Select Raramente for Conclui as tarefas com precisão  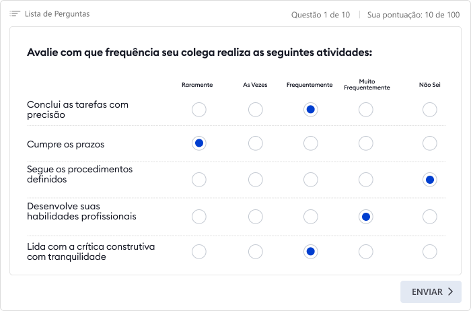click(199, 110)
